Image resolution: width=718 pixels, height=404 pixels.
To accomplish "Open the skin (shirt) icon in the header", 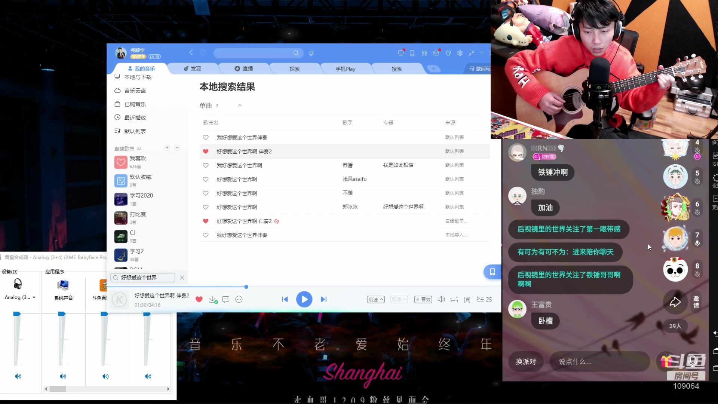I will tap(448, 53).
